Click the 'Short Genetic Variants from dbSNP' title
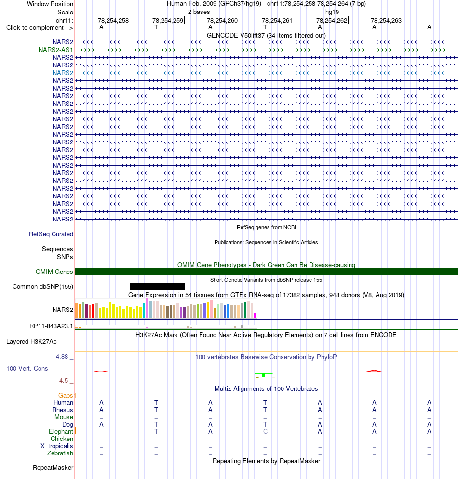458x479 pixels. 266,280
